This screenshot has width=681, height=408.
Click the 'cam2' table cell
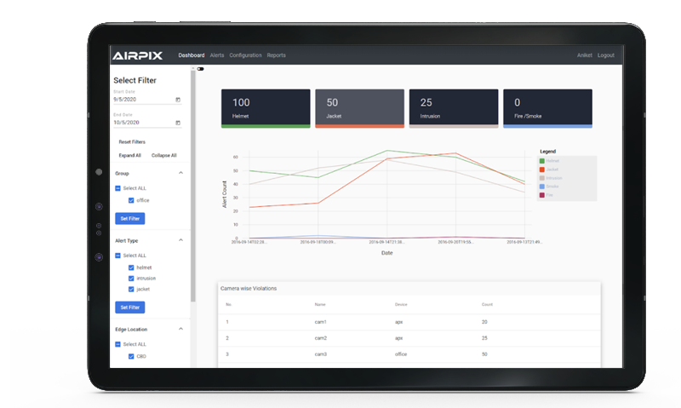[x=321, y=338]
